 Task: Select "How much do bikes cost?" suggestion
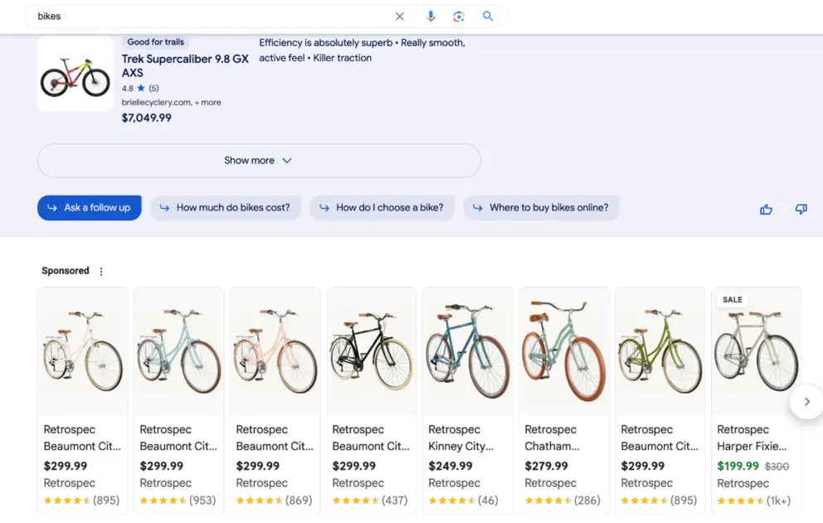pyautogui.click(x=224, y=208)
